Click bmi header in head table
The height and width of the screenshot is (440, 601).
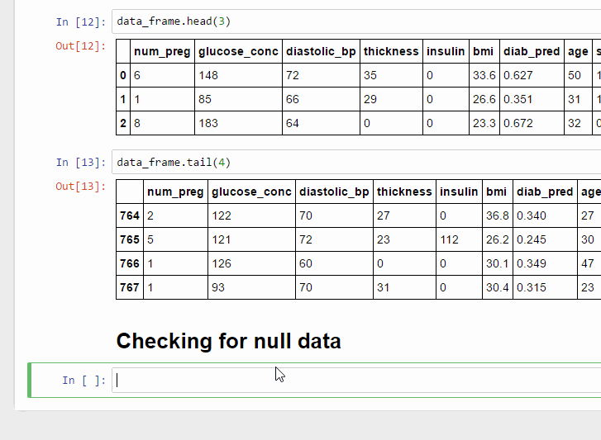tap(483, 51)
